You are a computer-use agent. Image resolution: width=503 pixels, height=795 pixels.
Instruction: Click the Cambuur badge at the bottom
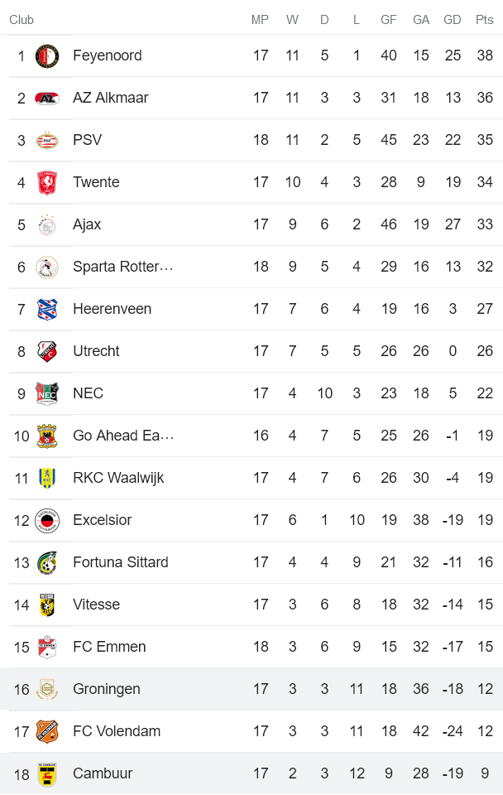coord(47,773)
